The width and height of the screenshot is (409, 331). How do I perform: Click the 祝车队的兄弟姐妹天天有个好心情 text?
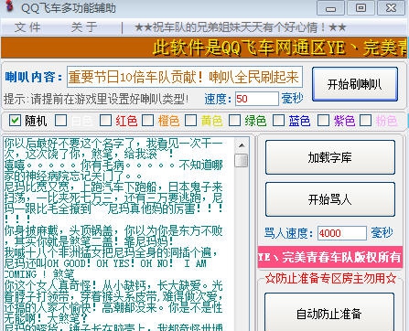[x=241, y=27]
